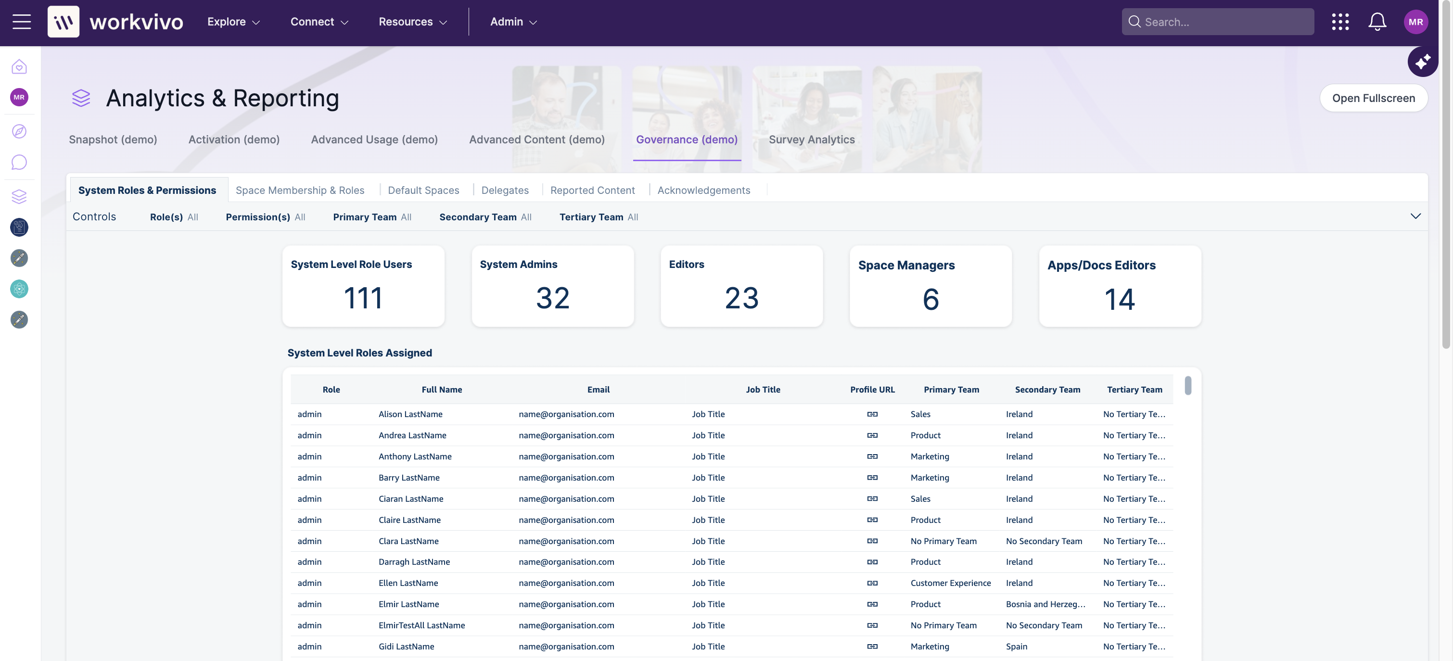Open the apps grid launcher icon
The height and width of the screenshot is (661, 1453).
pos(1340,22)
